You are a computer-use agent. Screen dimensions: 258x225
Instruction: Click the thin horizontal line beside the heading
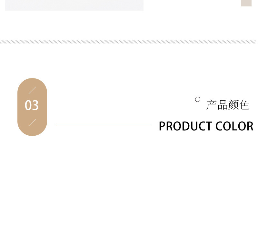(104, 126)
